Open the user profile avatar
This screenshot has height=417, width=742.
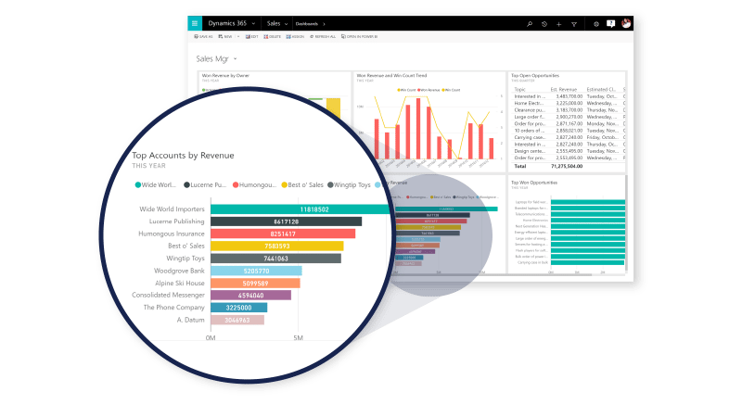coord(626,23)
